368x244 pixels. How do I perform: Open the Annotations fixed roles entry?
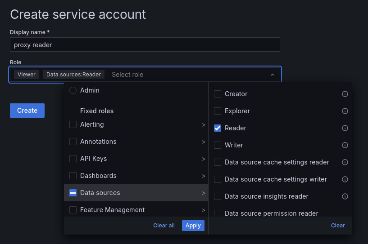[x=136, y=142]
